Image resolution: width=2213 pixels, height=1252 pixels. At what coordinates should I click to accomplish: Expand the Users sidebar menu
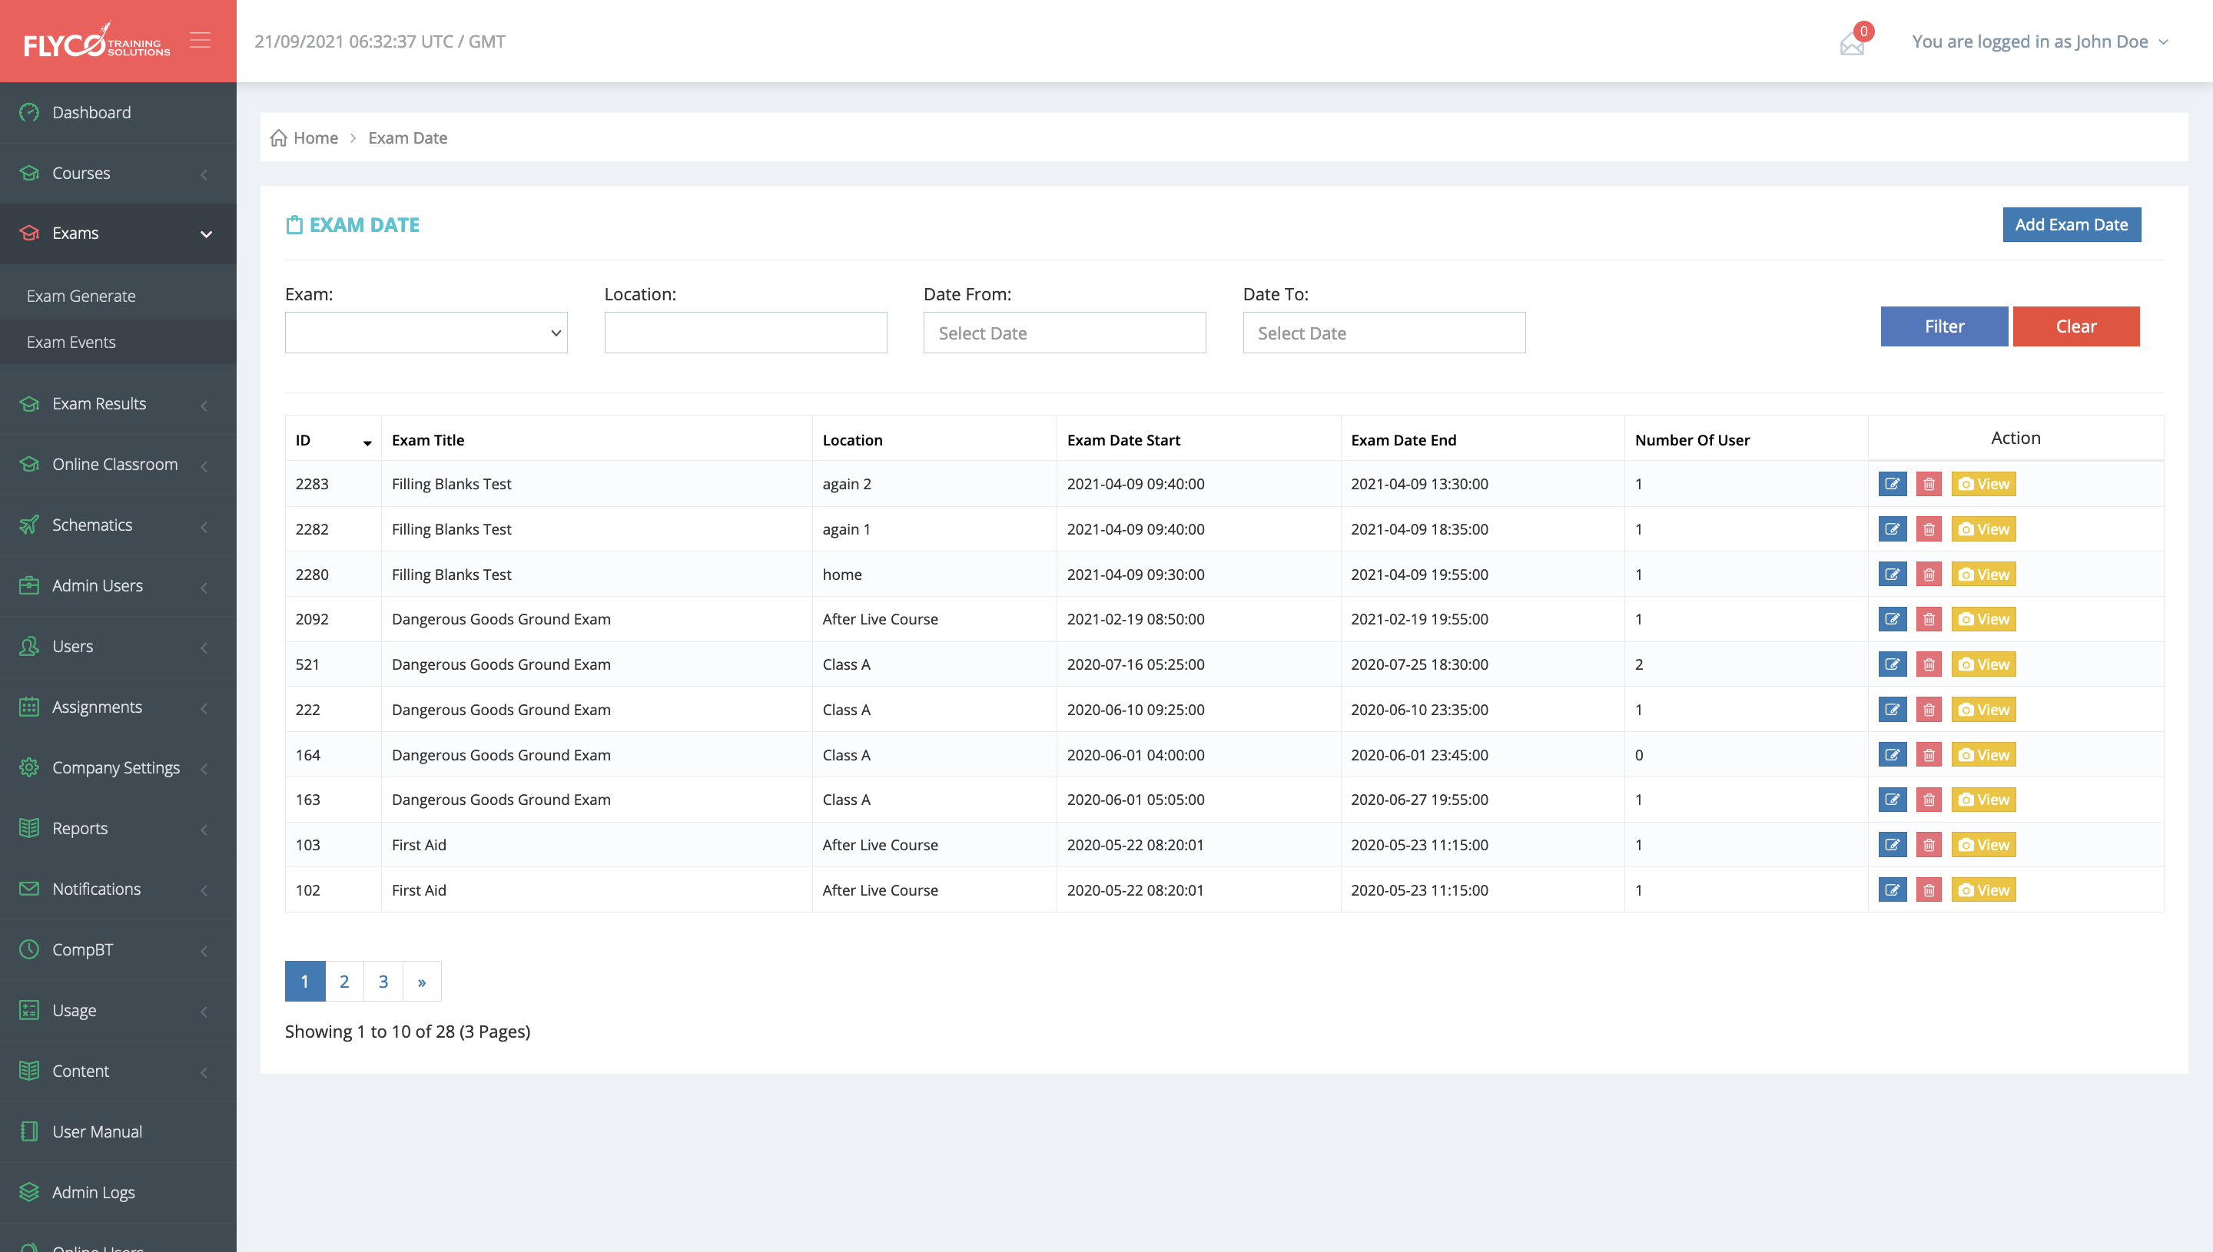118,647
